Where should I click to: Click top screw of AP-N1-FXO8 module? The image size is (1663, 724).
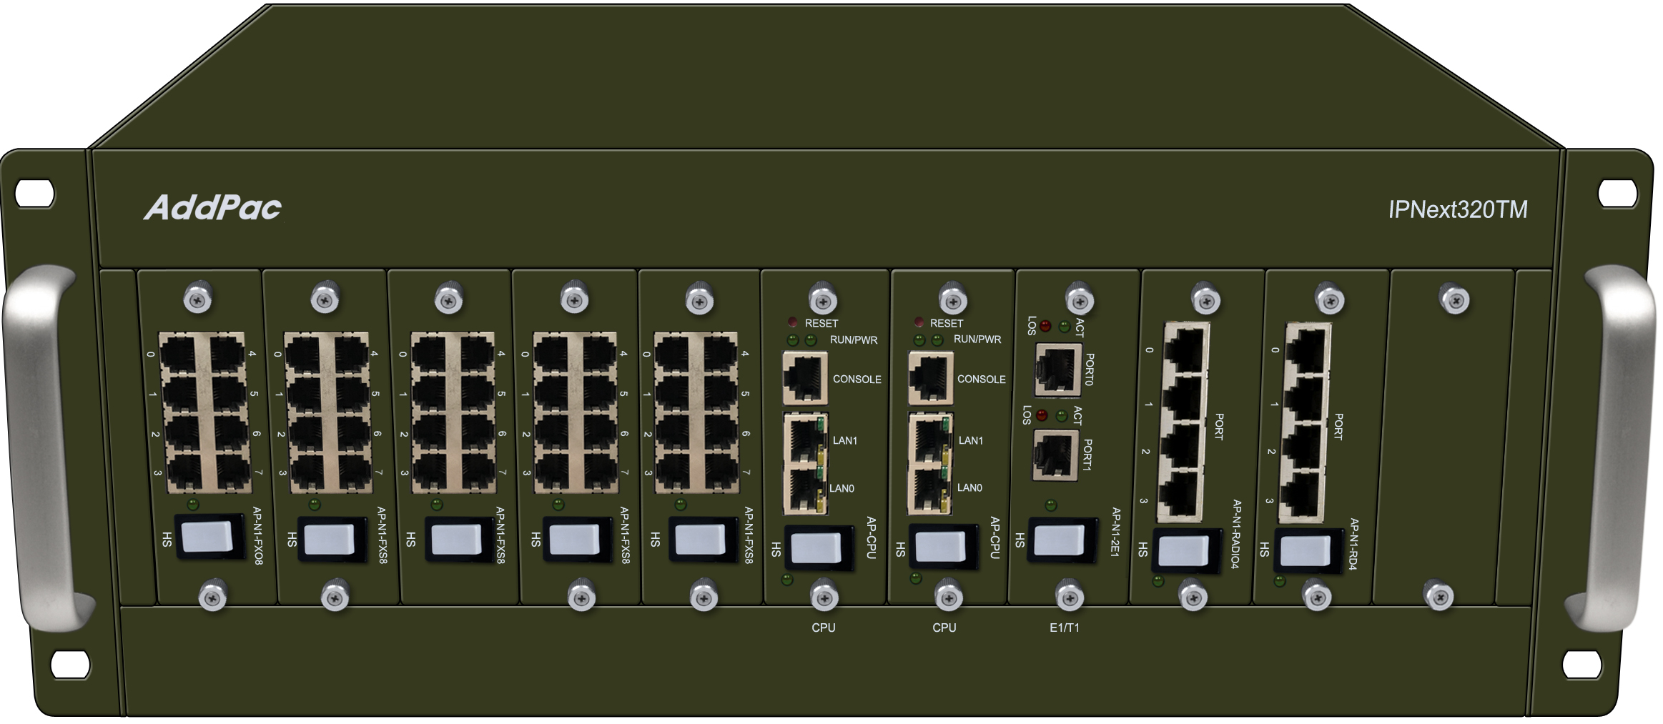pos(198,299)
